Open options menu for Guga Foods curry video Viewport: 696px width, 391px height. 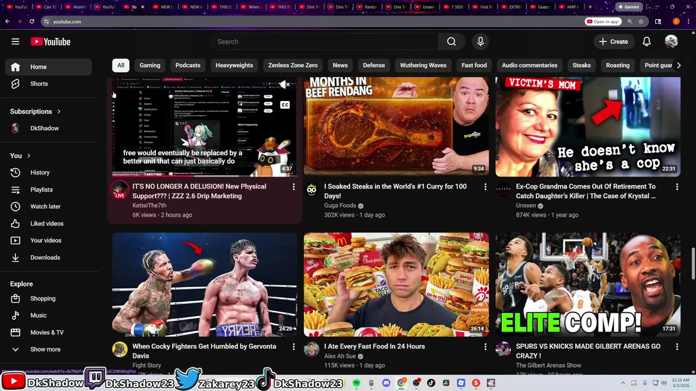click(485, 187)
